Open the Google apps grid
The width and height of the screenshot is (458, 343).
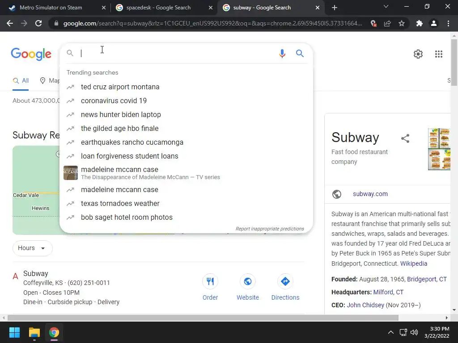pyautogui.click(x=438, y=54)
